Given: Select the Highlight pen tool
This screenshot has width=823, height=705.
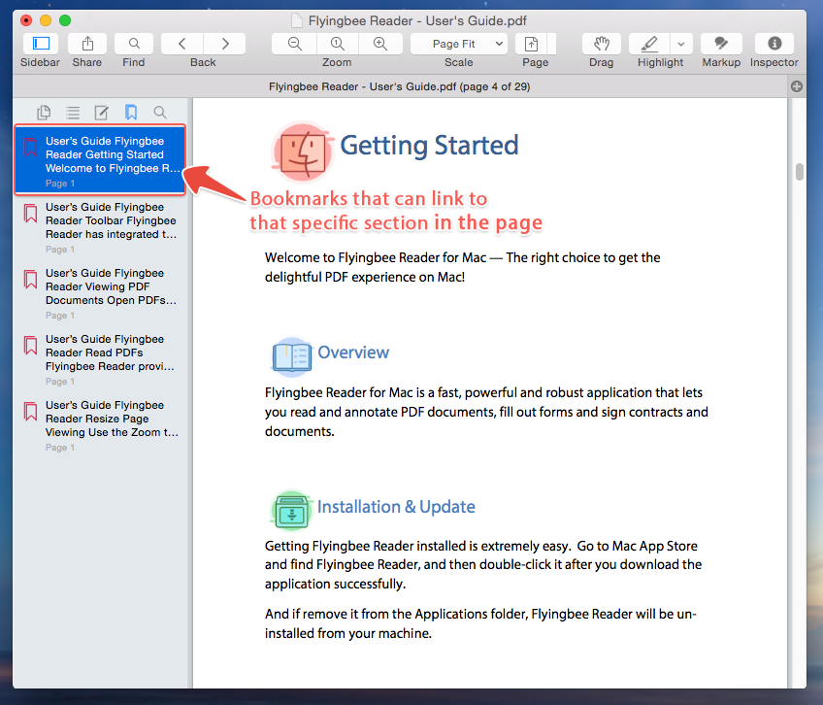Looking at the screenshot, I should click(649, 44).
